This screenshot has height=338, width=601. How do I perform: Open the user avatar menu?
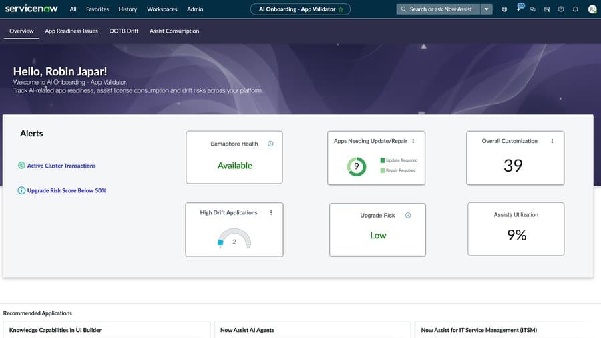pyautogui.click(x=592, y=9)
